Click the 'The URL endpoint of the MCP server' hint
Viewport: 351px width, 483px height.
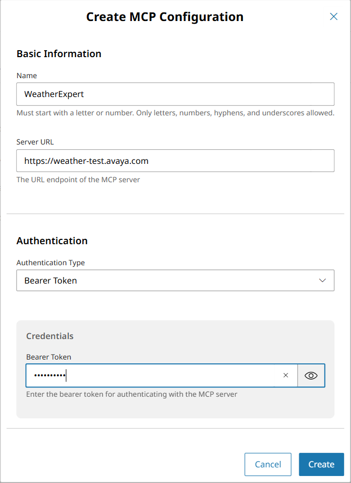tap(78, 180)
